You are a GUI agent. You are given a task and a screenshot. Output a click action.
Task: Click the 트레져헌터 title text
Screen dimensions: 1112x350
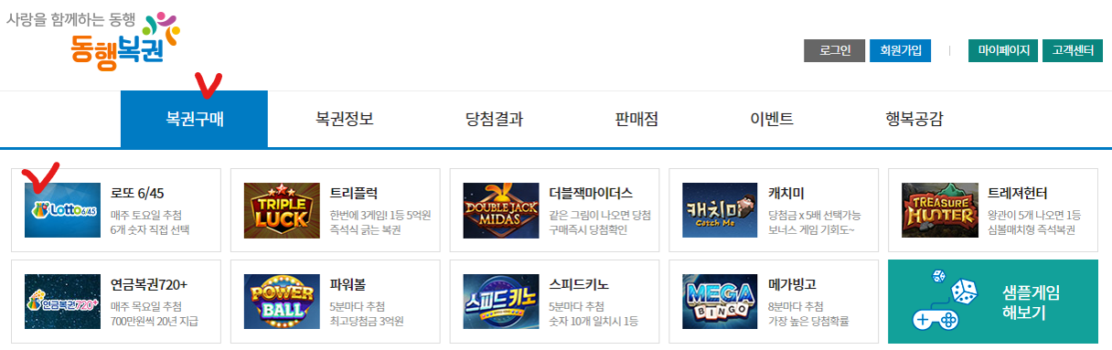[x=1018, y=193]
